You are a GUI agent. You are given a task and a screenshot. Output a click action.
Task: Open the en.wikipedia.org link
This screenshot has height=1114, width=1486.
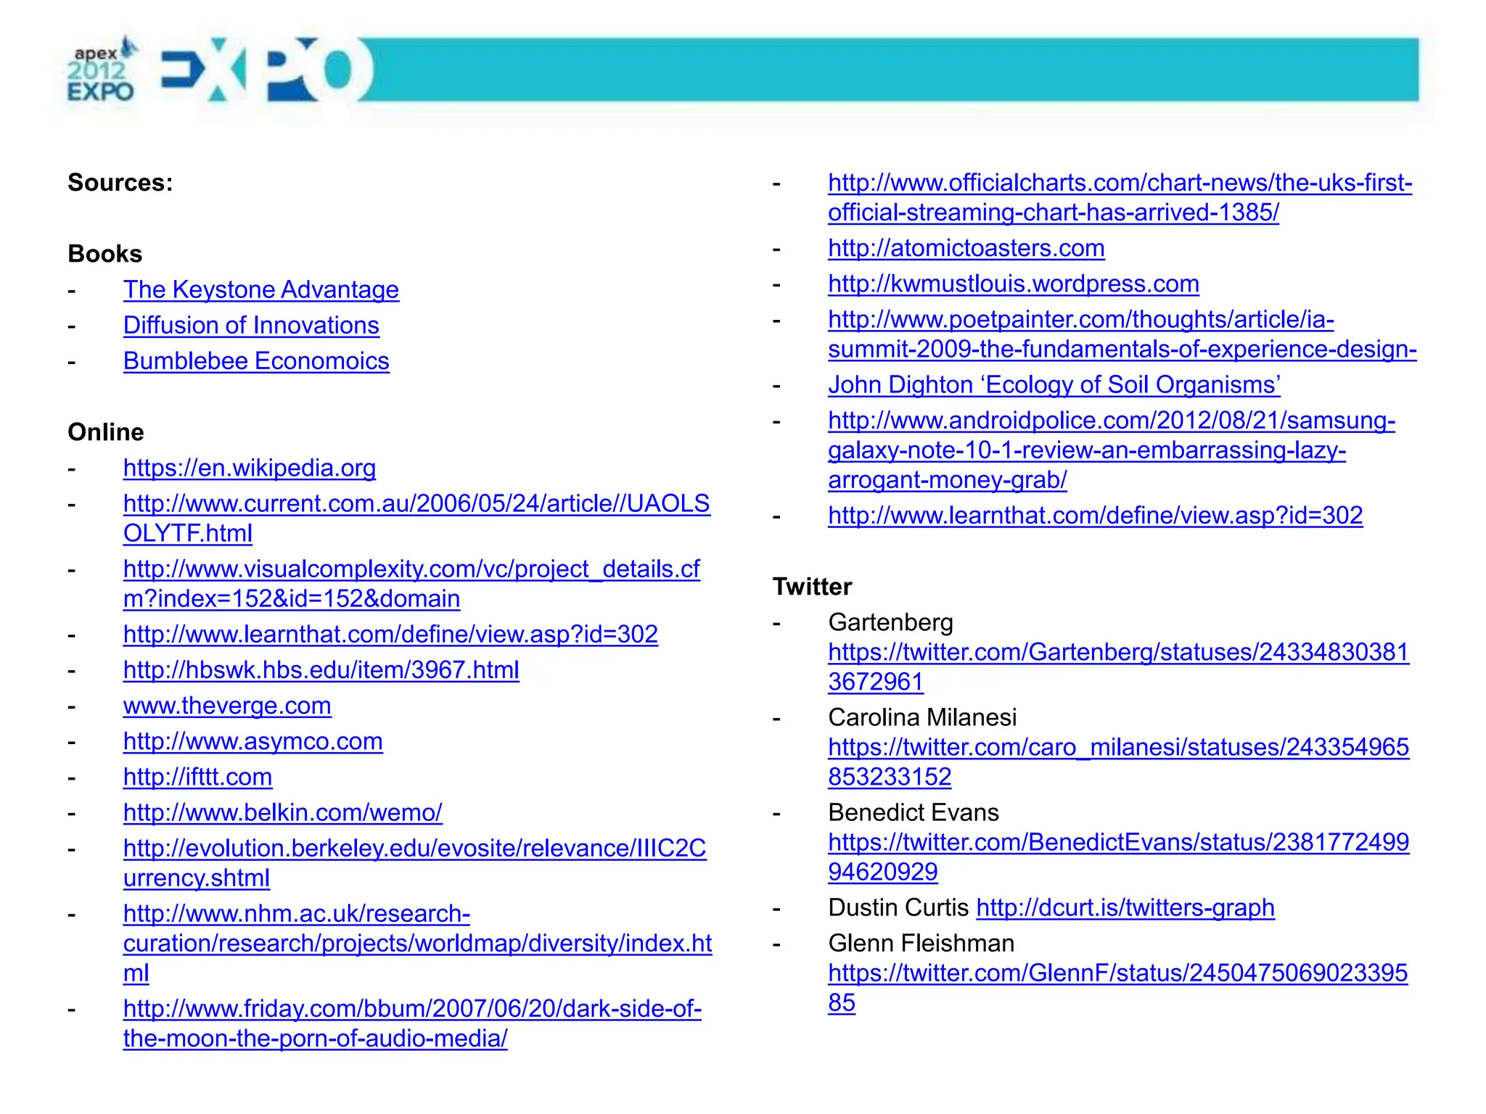[x=249, y=468]
